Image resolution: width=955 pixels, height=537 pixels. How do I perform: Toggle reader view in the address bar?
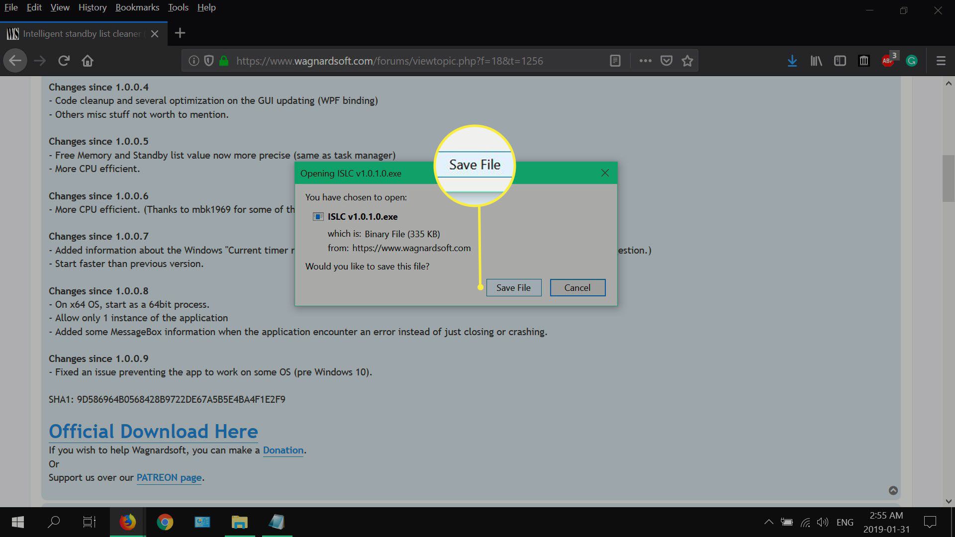[615, 61]
